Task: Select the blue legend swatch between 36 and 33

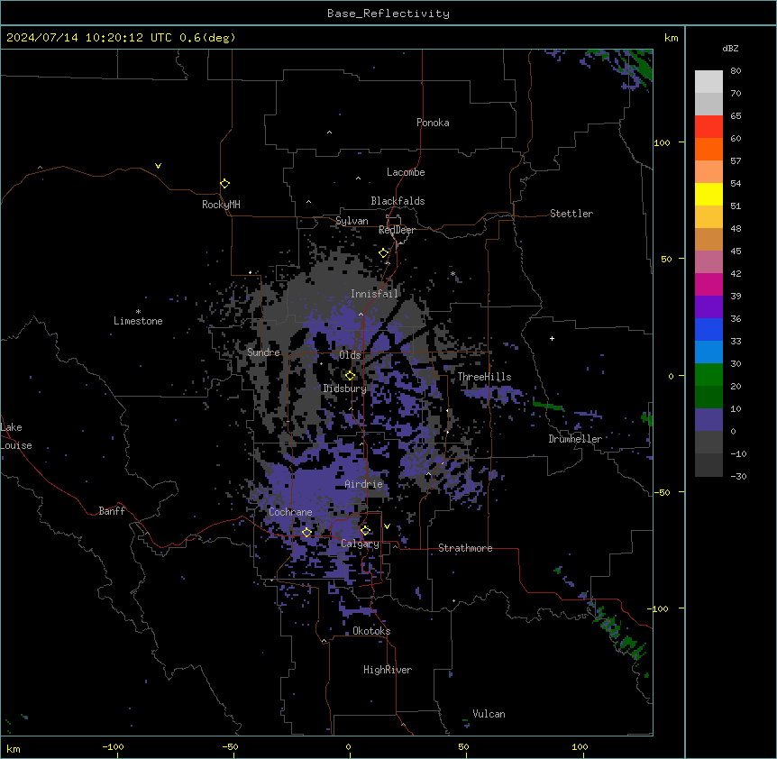Action: pyautogui.click(x=708, y=329)
